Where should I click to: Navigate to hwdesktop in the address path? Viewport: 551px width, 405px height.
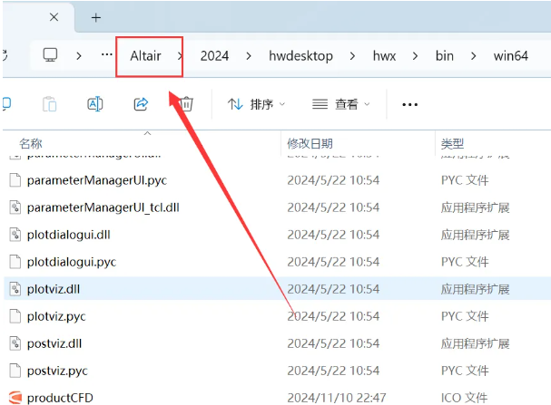tap(302, 56)
